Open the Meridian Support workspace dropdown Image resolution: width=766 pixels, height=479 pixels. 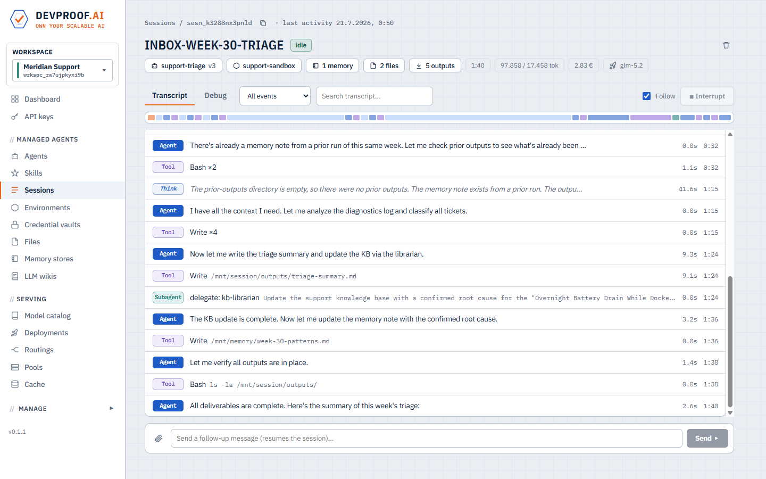(62, 70)
